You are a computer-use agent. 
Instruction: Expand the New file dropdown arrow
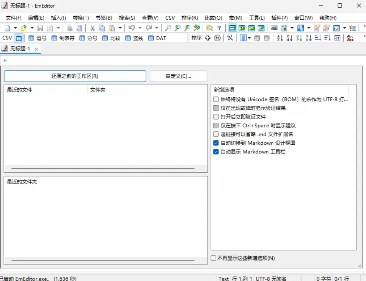pos(15,28)
